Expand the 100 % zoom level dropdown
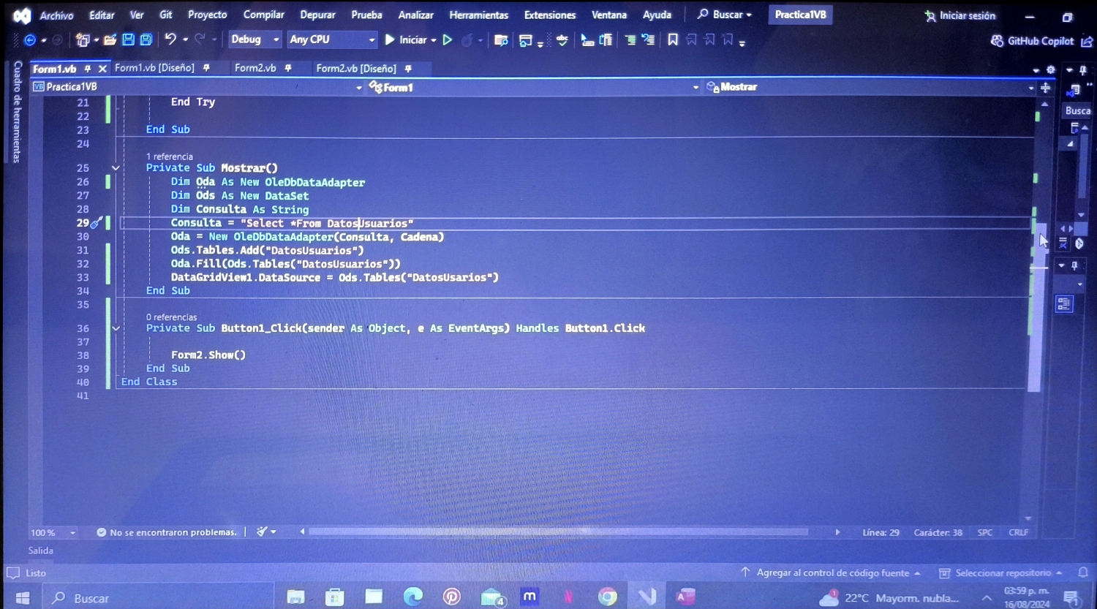 [x=72, y=532]
